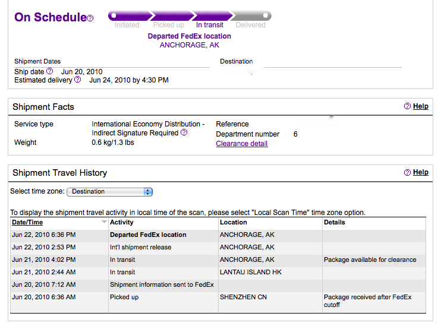Click the question icon in Shipment Facts header

(407, 106)
